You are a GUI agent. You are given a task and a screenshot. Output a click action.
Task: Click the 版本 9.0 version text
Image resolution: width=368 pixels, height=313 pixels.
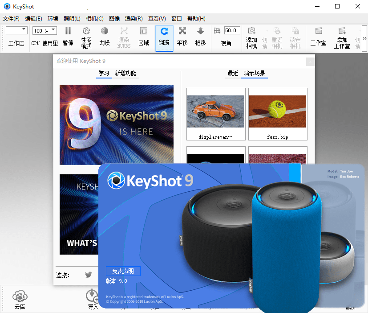117,281
